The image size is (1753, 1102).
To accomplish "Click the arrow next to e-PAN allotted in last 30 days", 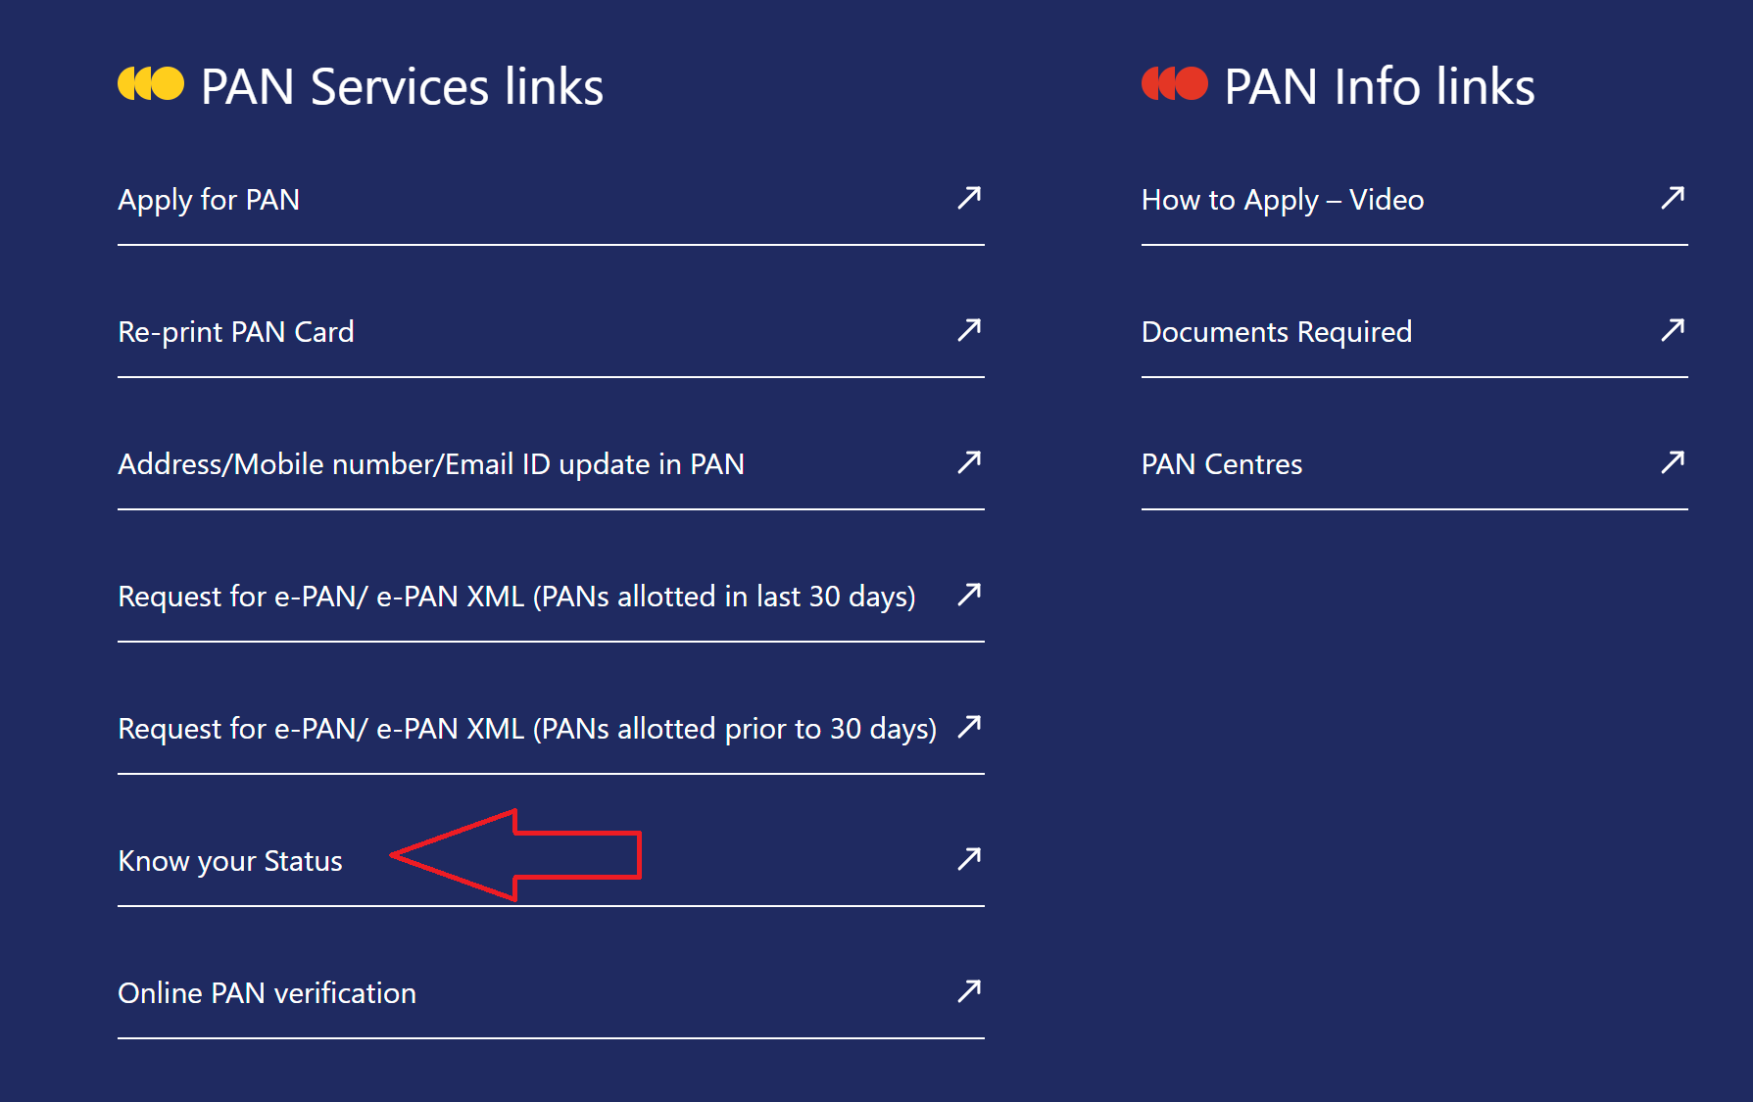I will pos(968,596).
